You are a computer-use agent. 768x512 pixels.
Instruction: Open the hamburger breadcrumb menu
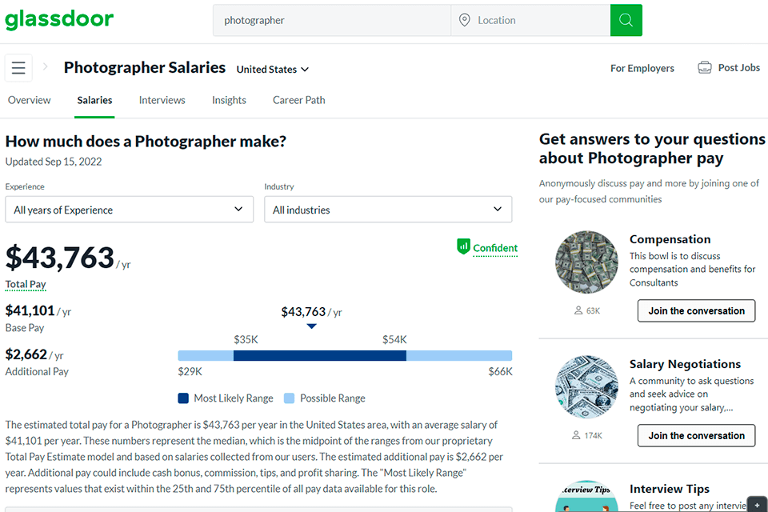point(18,68)
